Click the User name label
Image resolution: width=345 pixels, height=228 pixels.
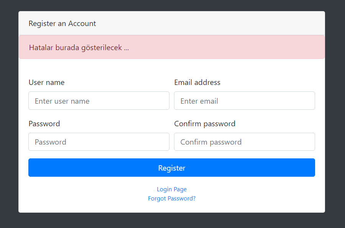[x=47, y=82]
